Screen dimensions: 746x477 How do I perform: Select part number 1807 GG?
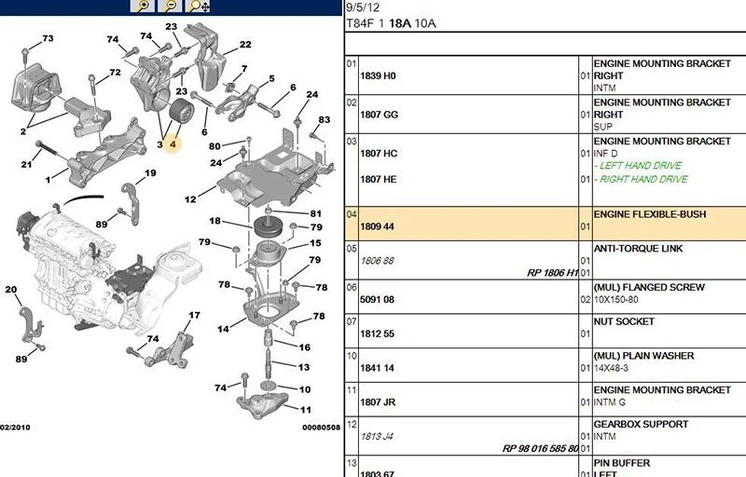pyautogui.click(x=379, y=115)
